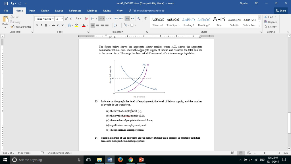Click the Format Painter tool
This screenshot has width=291, height=164.
(x=21, y=27)
